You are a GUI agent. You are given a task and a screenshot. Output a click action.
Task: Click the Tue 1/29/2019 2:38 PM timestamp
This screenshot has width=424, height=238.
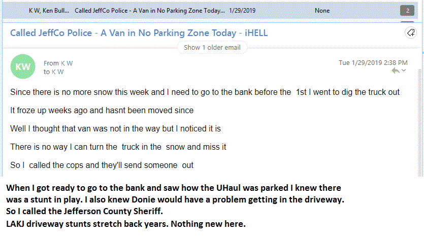pyautogui.click(x=373, y=63)
